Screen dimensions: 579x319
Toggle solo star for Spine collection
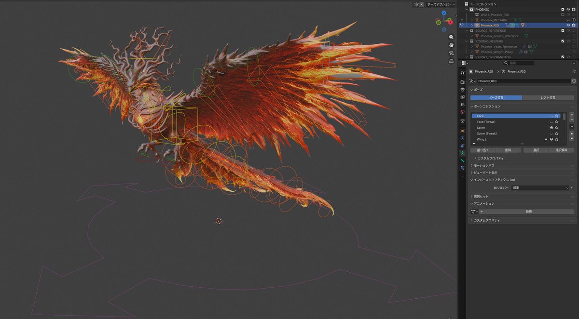pyautogui.click(x=557, y=128)
